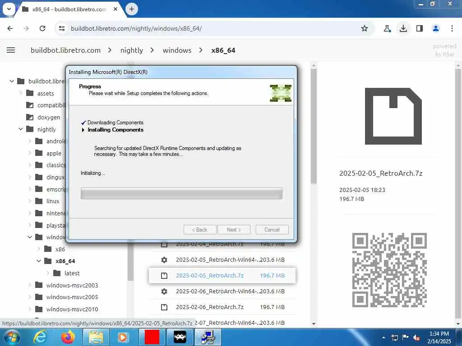
Task: Click the x86_64 breadcrumb
Action: point(223,50)
